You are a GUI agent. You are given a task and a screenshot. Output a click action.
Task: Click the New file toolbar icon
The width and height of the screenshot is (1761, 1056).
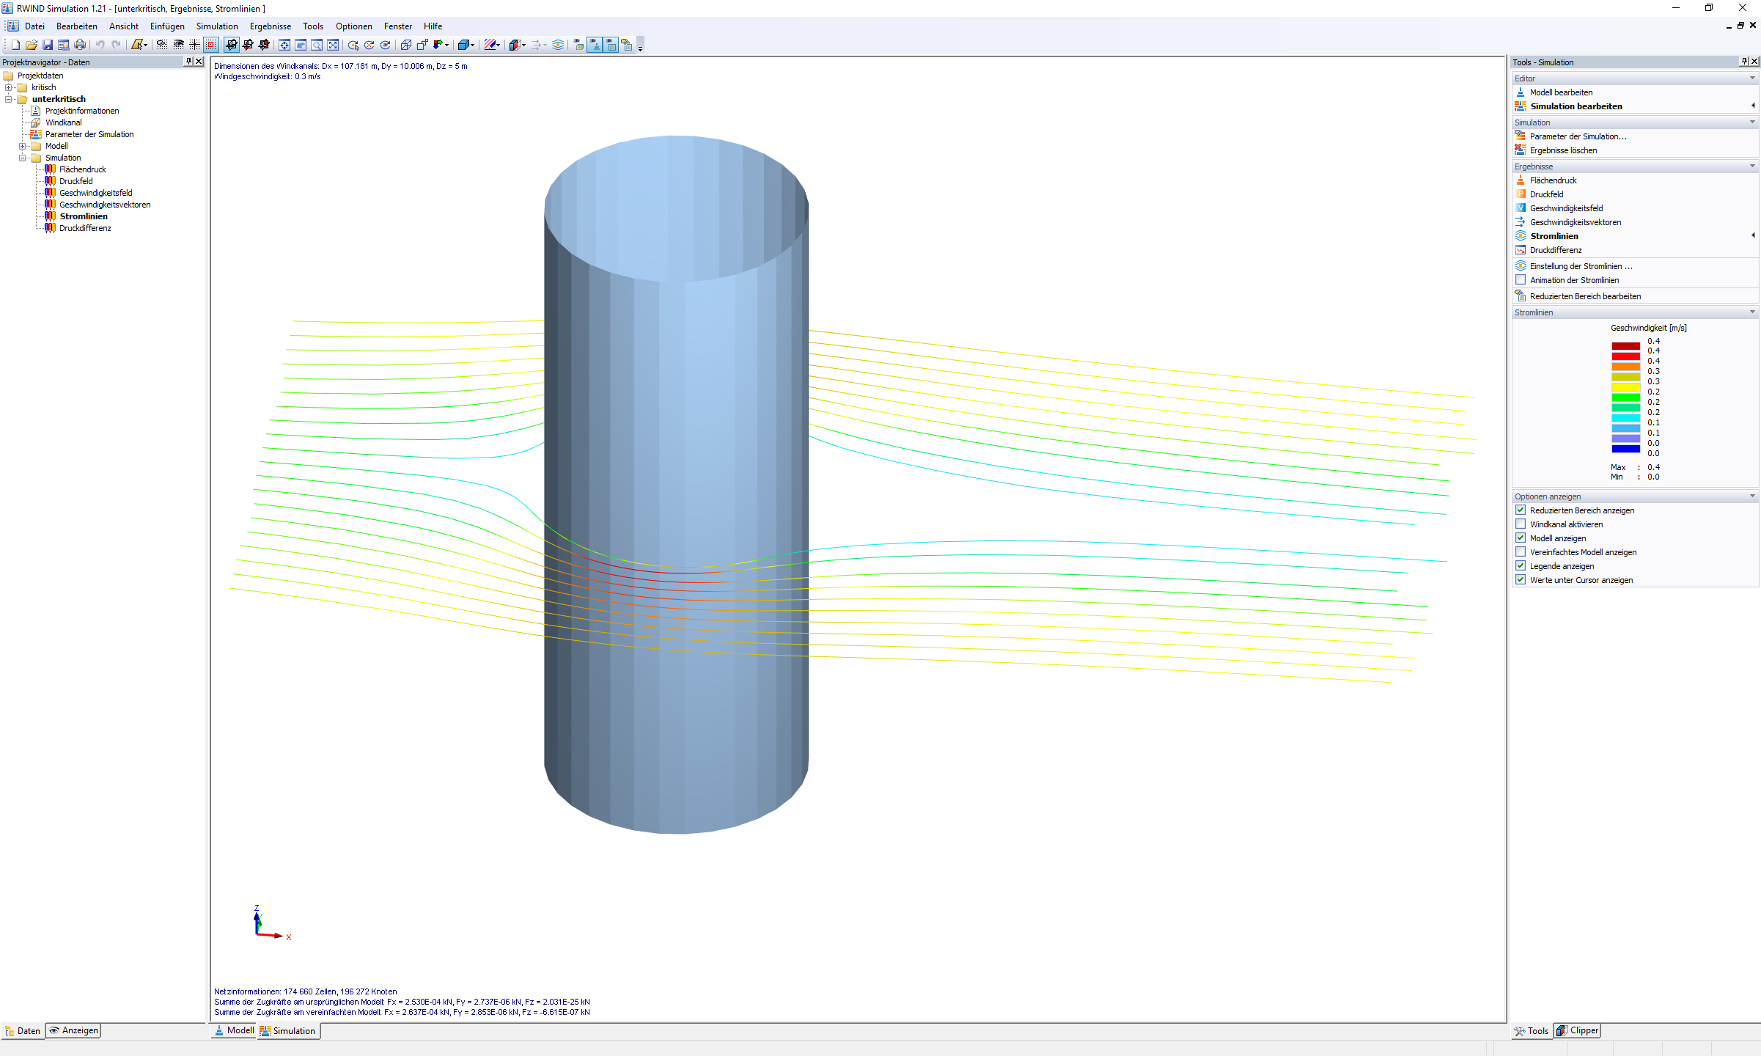point(15,45)
